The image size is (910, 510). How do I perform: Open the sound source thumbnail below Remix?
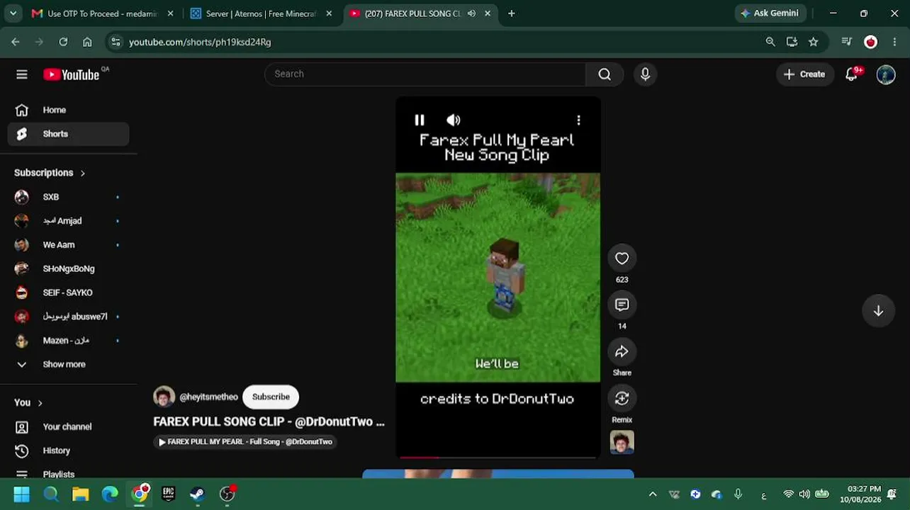tap(622, 443)
